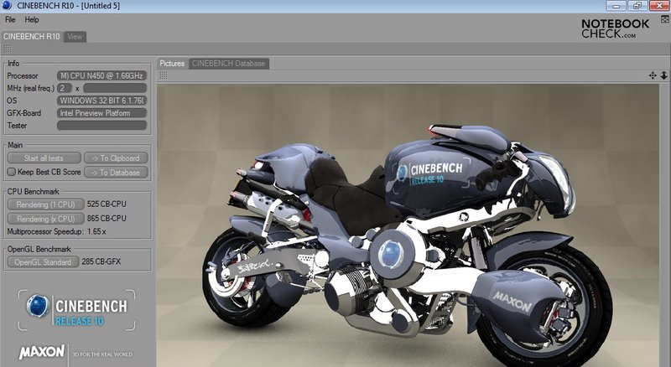
Task: Click the 285 CB-GFX score
Action: (x=101, y=261)
